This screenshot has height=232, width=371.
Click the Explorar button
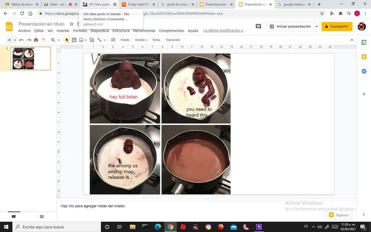339,215
